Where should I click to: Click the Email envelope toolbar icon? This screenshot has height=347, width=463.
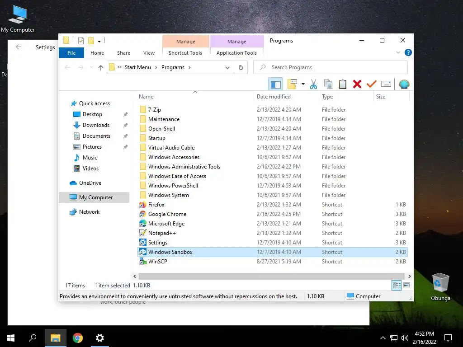point(386,84)
